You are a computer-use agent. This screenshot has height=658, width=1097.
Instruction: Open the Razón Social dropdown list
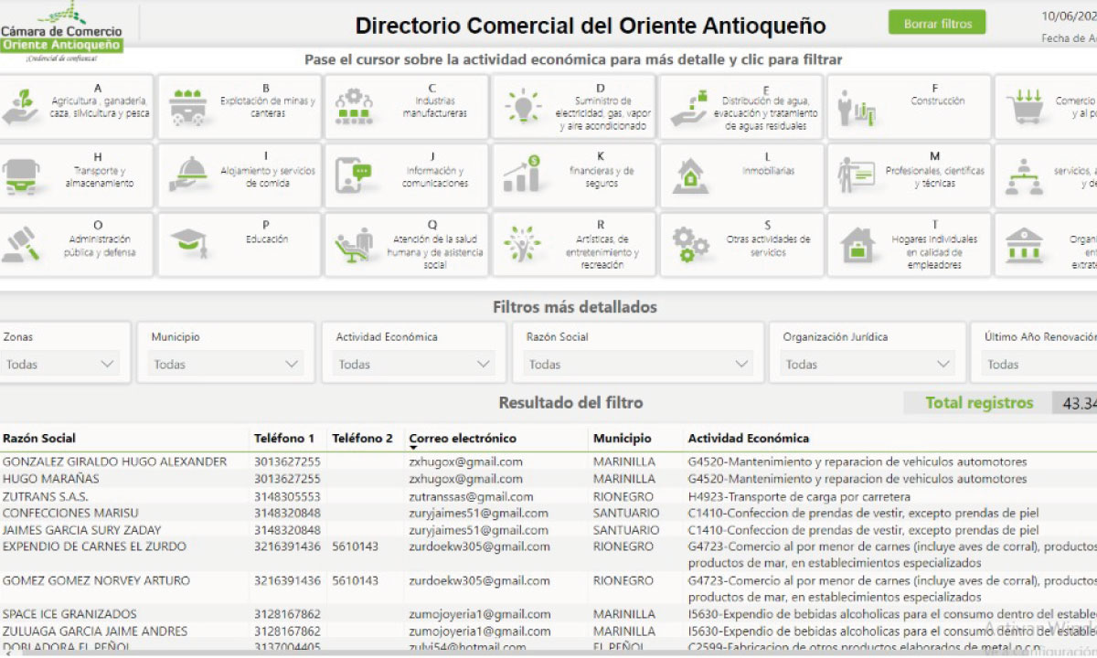637,364
